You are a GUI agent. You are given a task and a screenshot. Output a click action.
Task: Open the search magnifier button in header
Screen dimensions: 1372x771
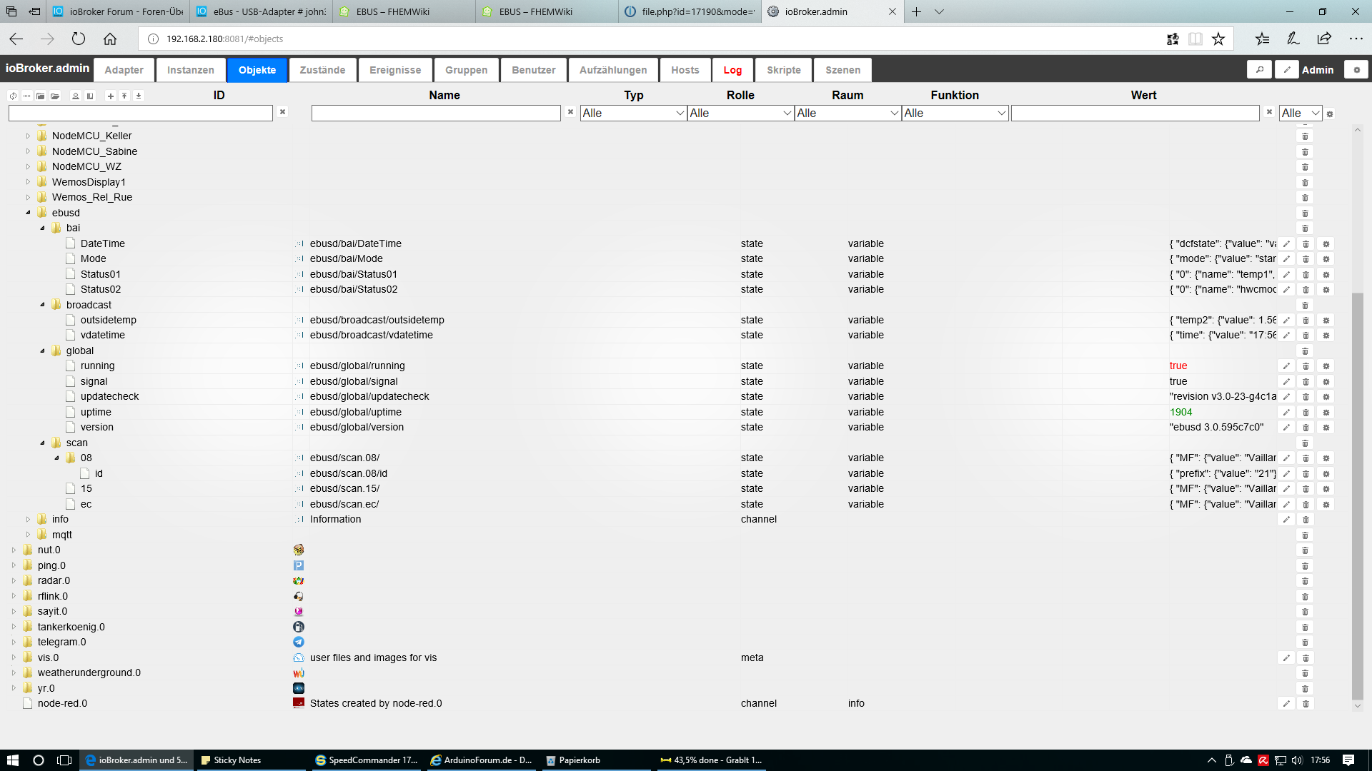[x=1260, y=69]
